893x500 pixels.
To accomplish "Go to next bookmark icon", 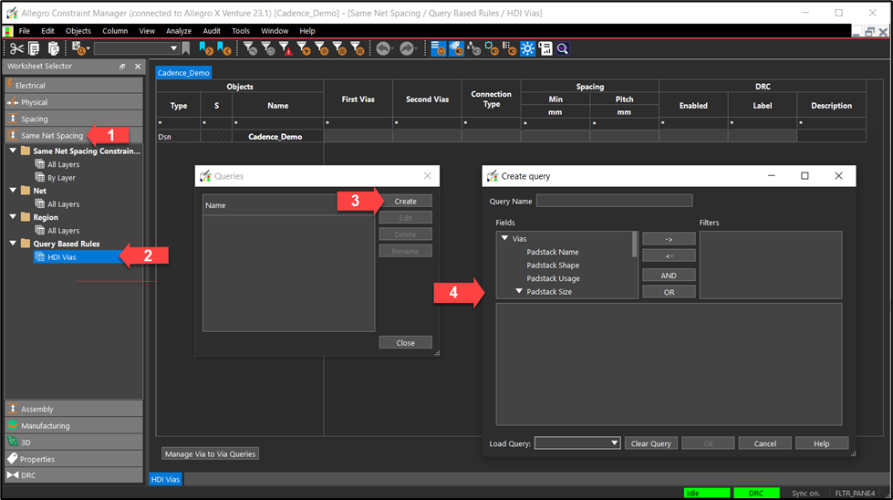I will pos(205,49).
